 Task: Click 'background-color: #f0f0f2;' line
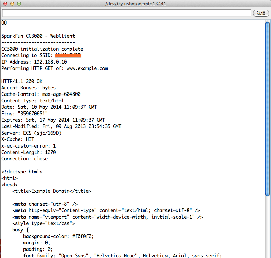(x=59, y=236)
